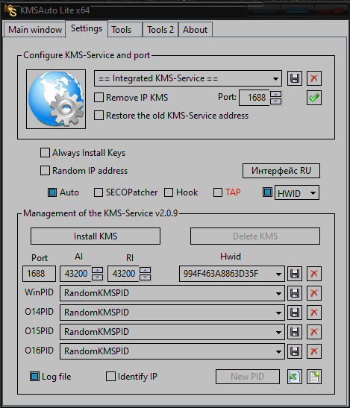This screenshot has width=350, height=408.
Task: Click the management Port 1688 field
Action: tap(39, 274)
